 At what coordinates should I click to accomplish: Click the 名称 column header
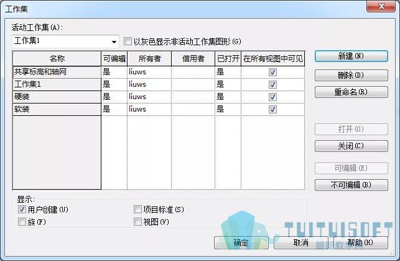click(x=57, y=59)
